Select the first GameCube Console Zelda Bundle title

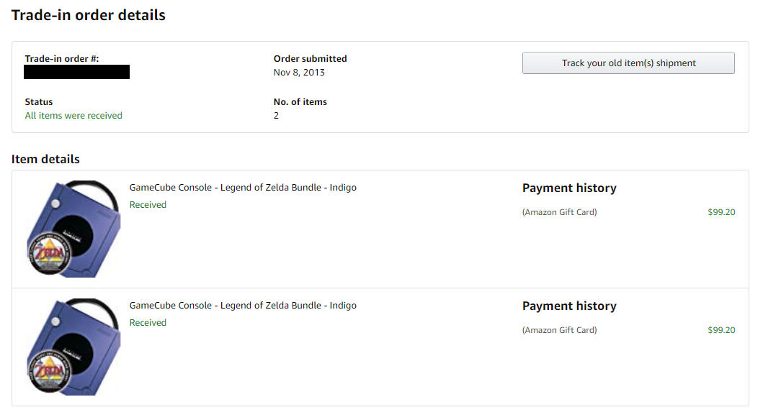pos(243,188)
